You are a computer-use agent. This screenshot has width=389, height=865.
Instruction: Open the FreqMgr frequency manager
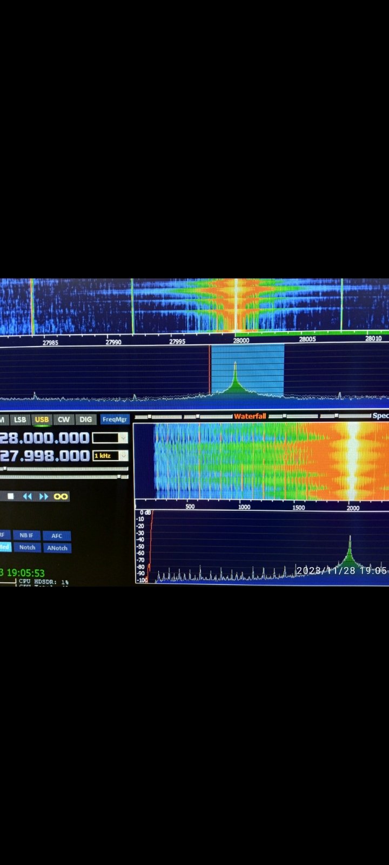(x=115, y=420)
